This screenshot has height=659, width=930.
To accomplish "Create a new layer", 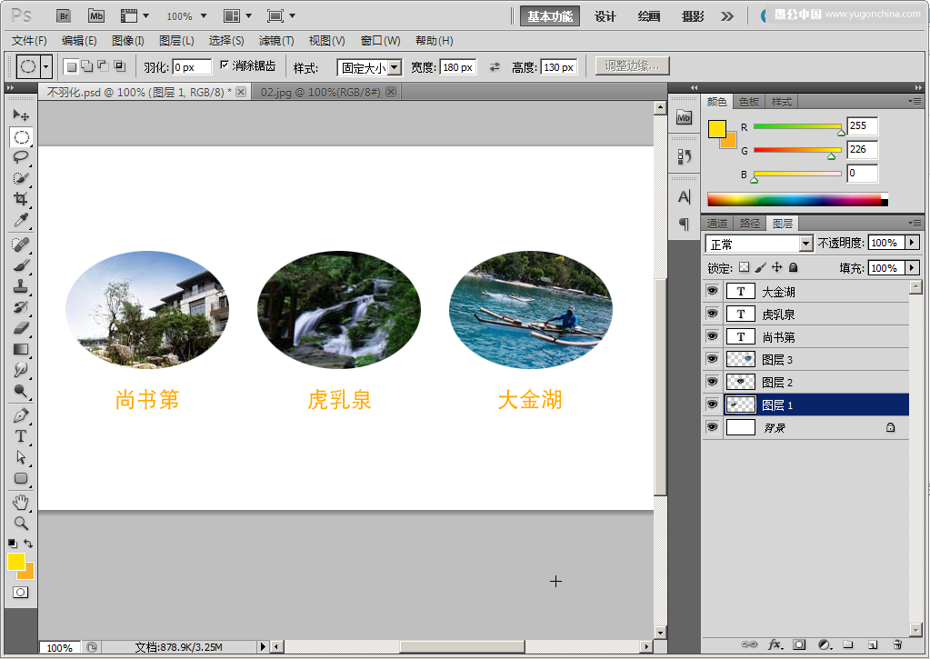I will click(x=872, y=644).
